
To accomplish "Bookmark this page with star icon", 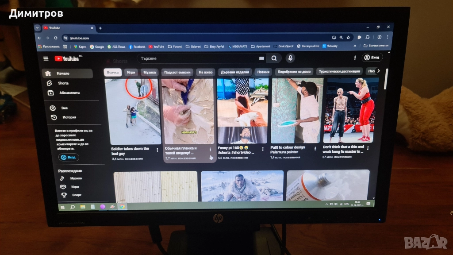I will pos(349,38).
